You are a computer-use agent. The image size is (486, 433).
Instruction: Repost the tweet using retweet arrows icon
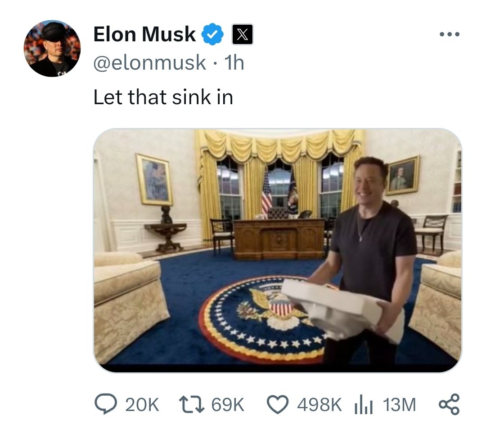[192, 404]
